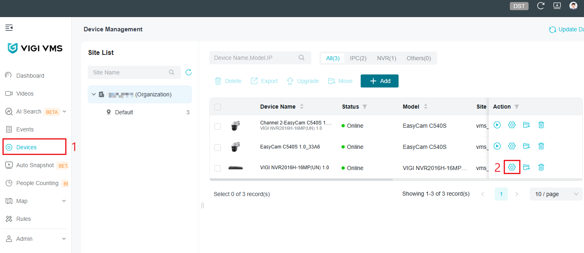584x253 pixels.
Task: Delete EasyCam C540S 1.0_33A6 via trash icon
Action: [541, 146]
